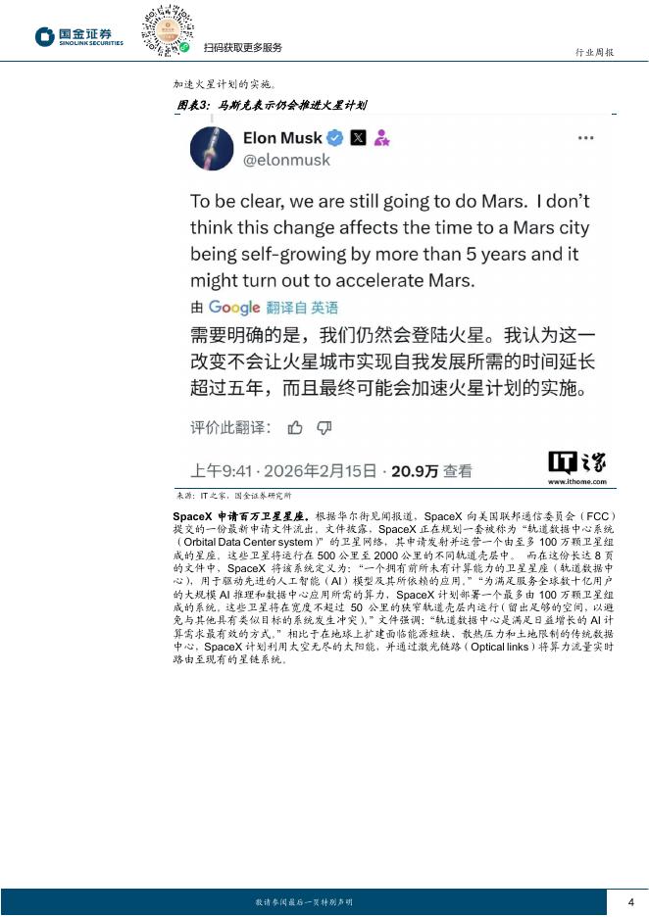Click the 翻译自 英语 link
Image resolution: width=649 pixels, height=917 pixels.
pyautogui.click(x=302, y=308)
